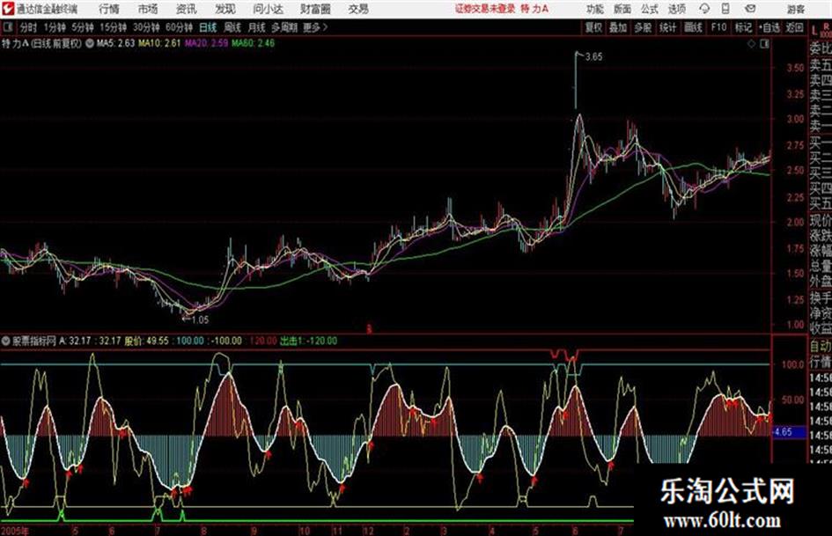Open the 行情 menu
This screenshot has width=832, height=536.
click(109, 9)
